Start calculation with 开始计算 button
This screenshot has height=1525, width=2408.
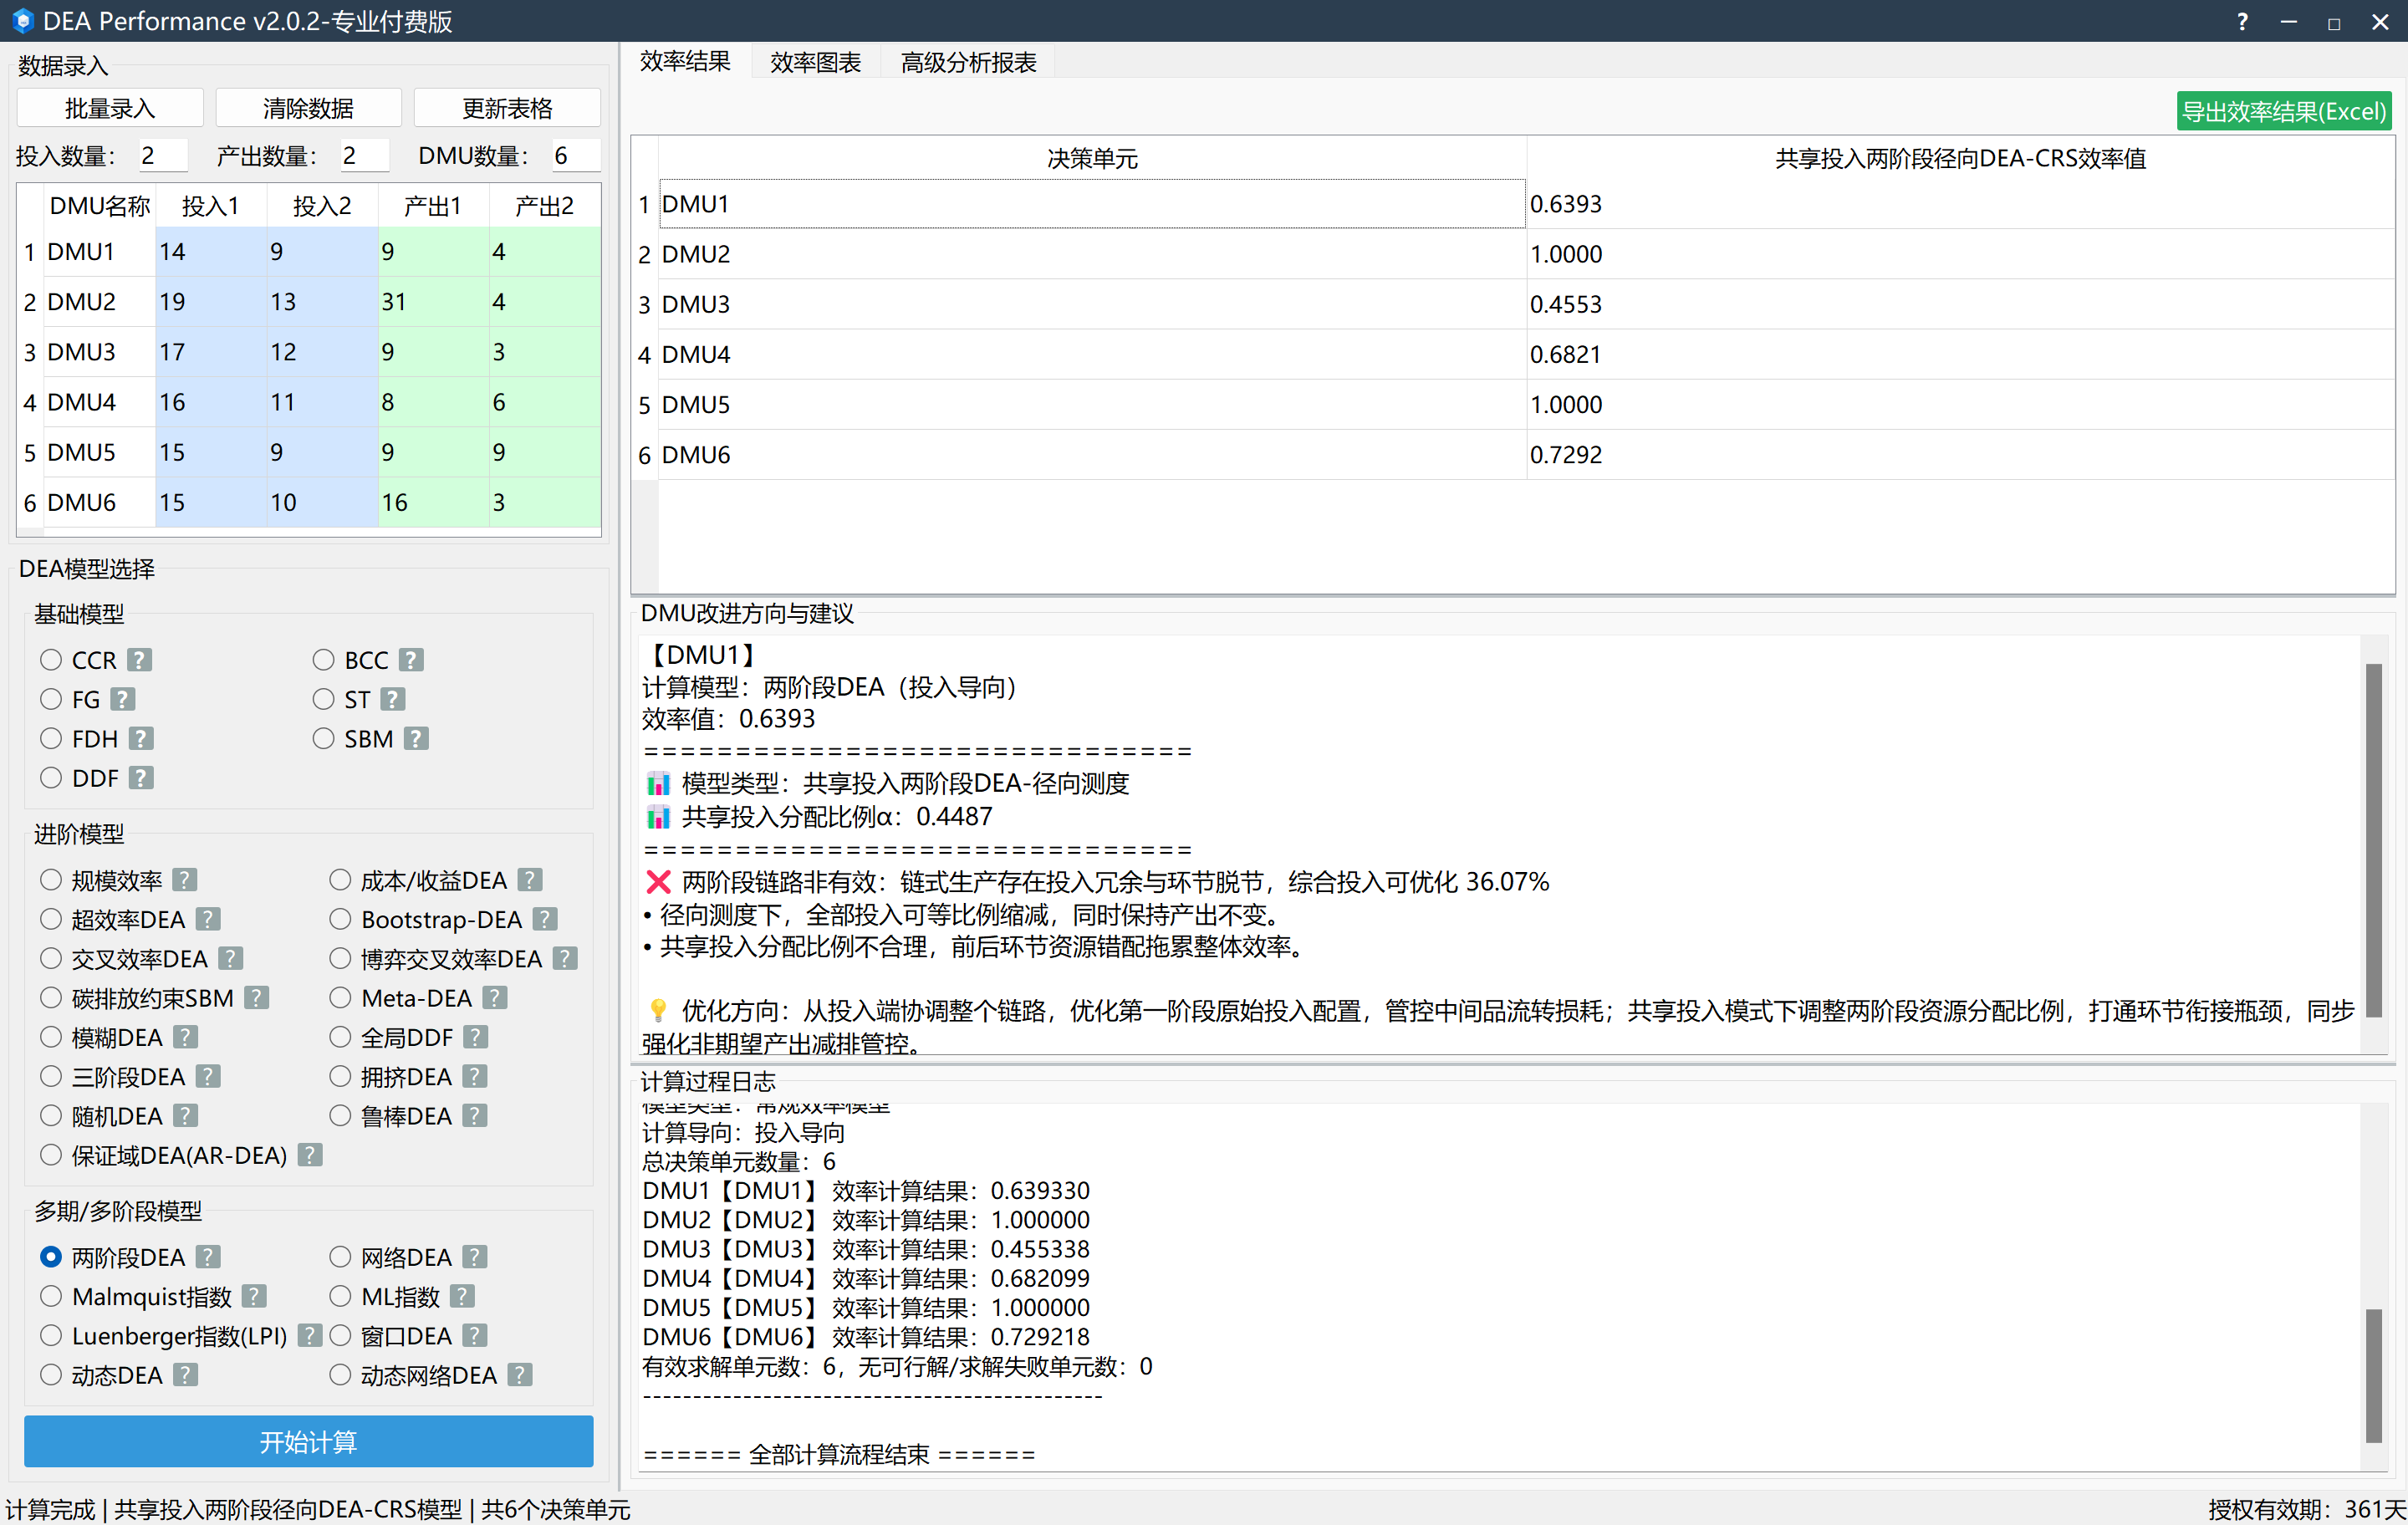click(308, 1442)
